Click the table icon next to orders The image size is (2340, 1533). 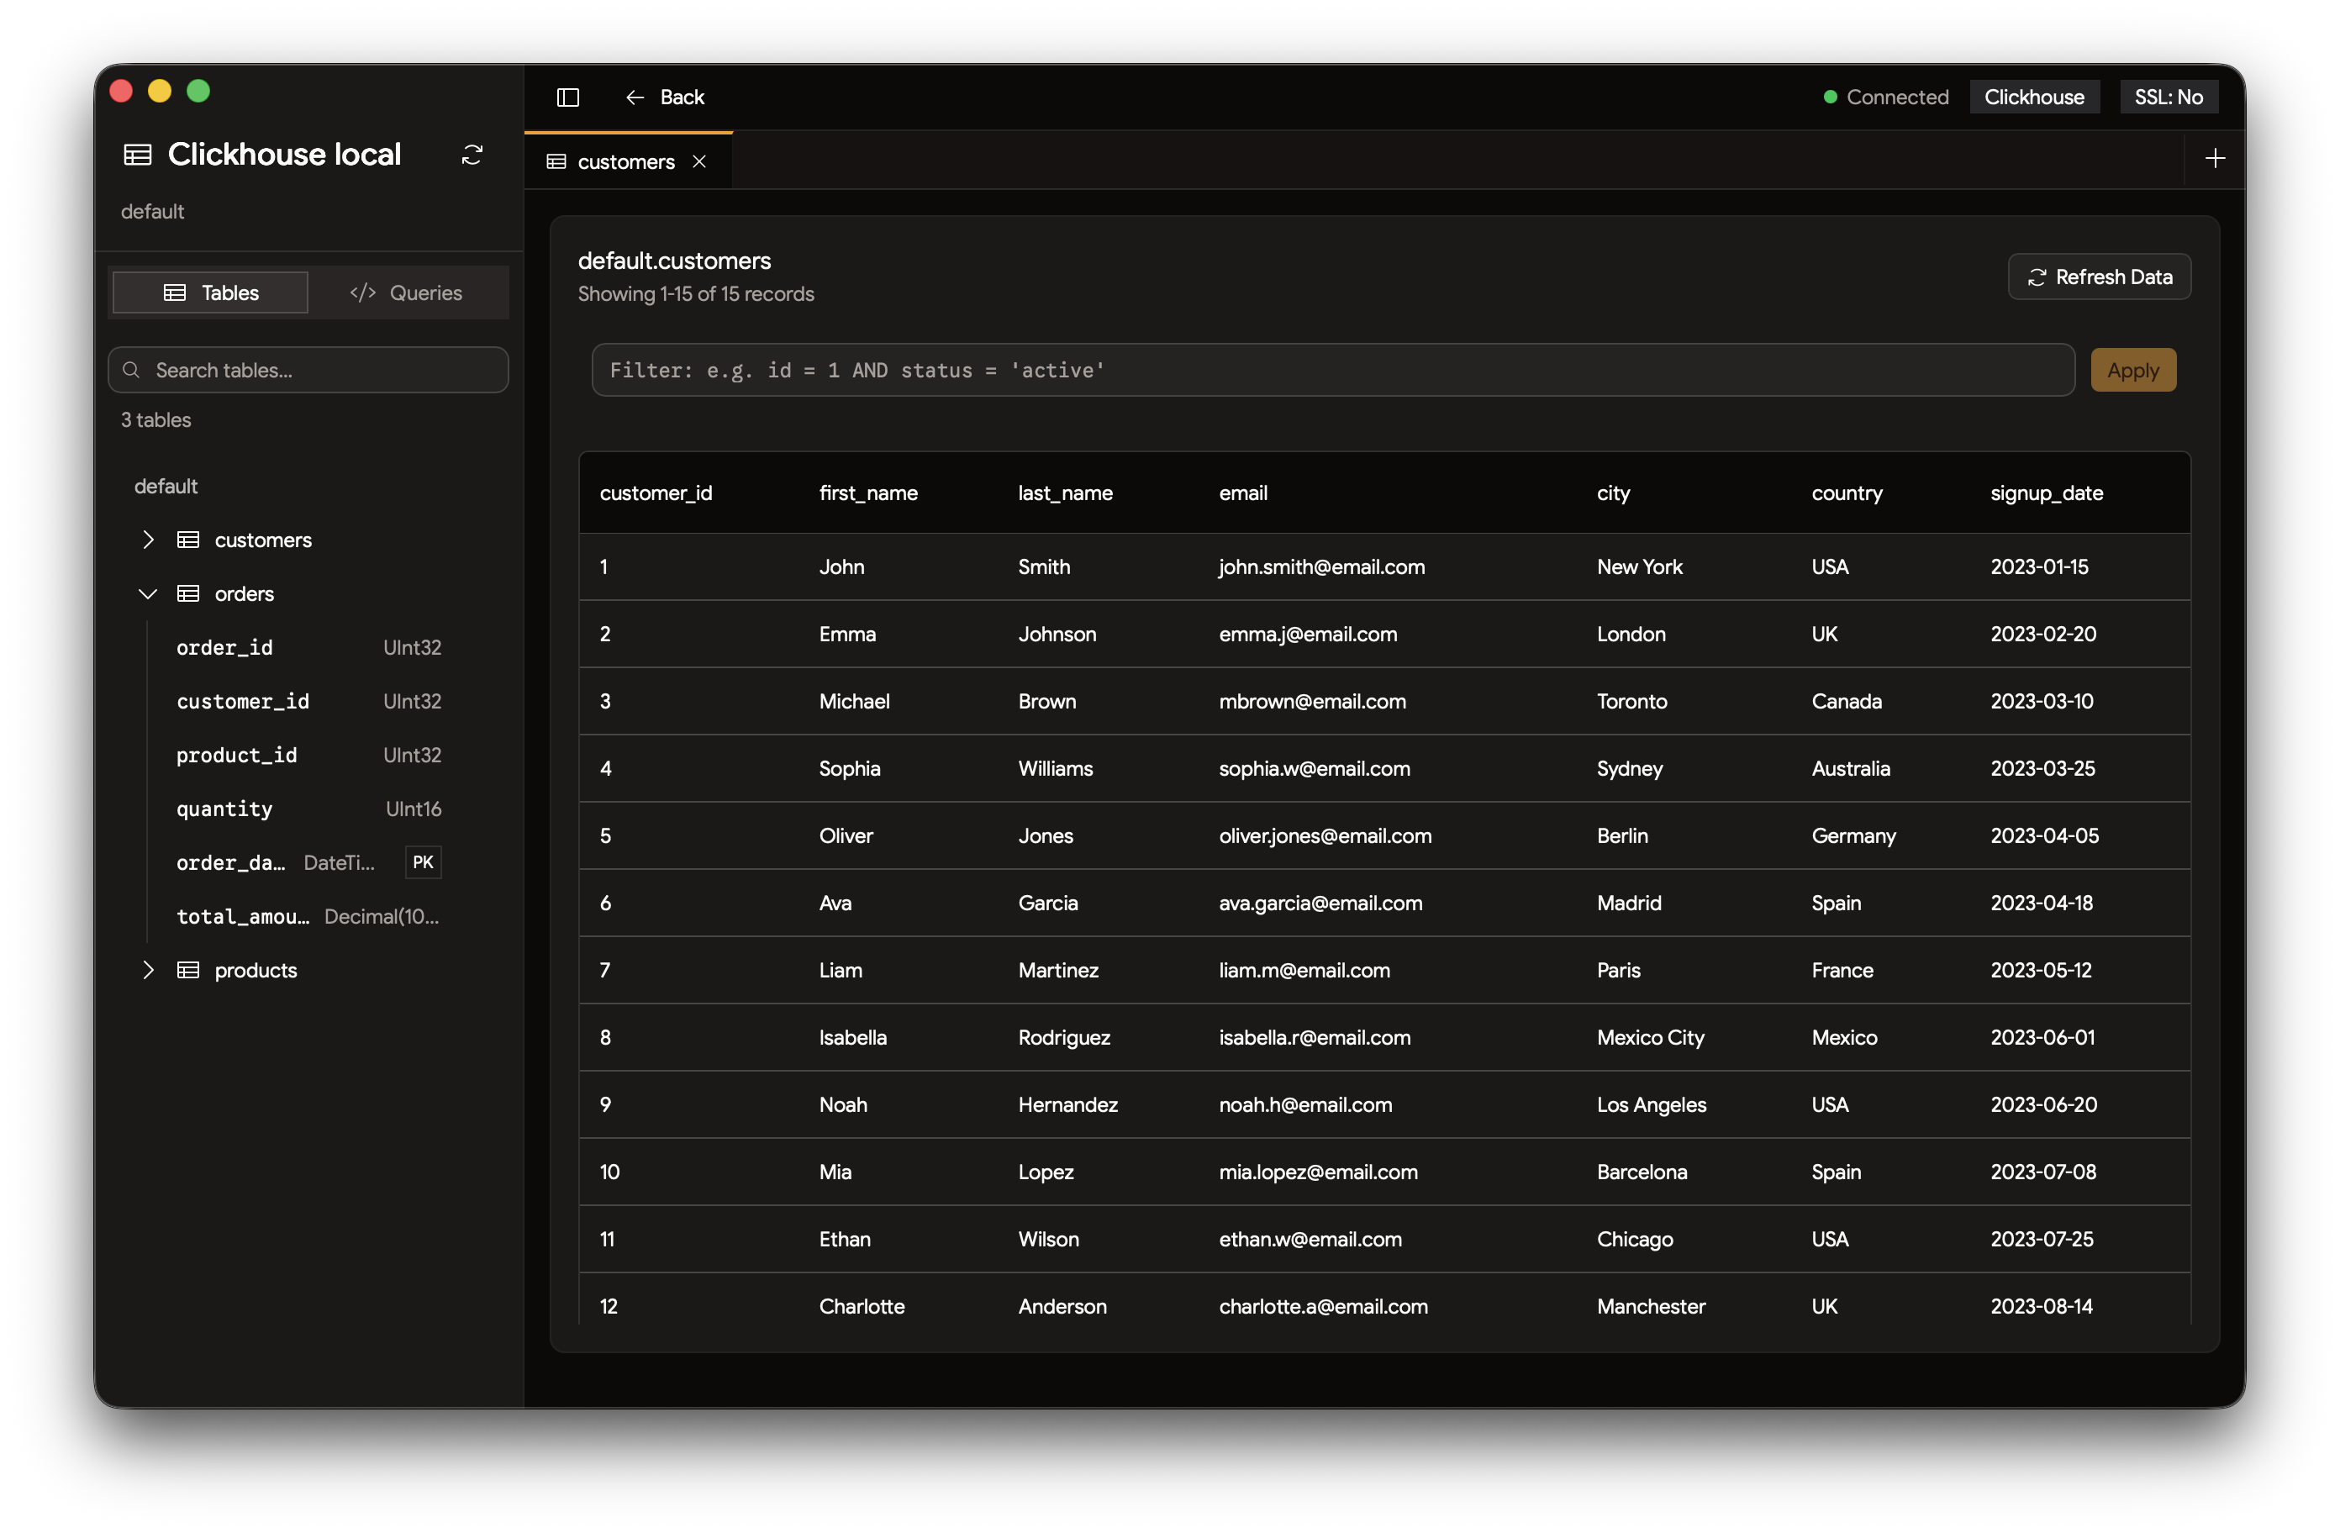[187, 594]
